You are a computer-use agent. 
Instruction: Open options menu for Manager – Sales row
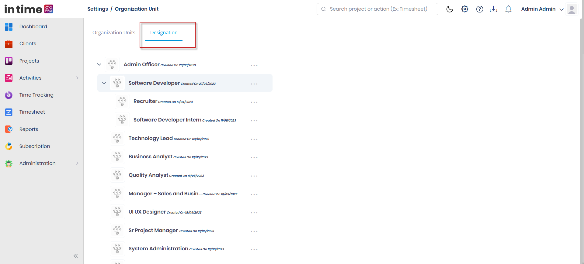point(254,194)
